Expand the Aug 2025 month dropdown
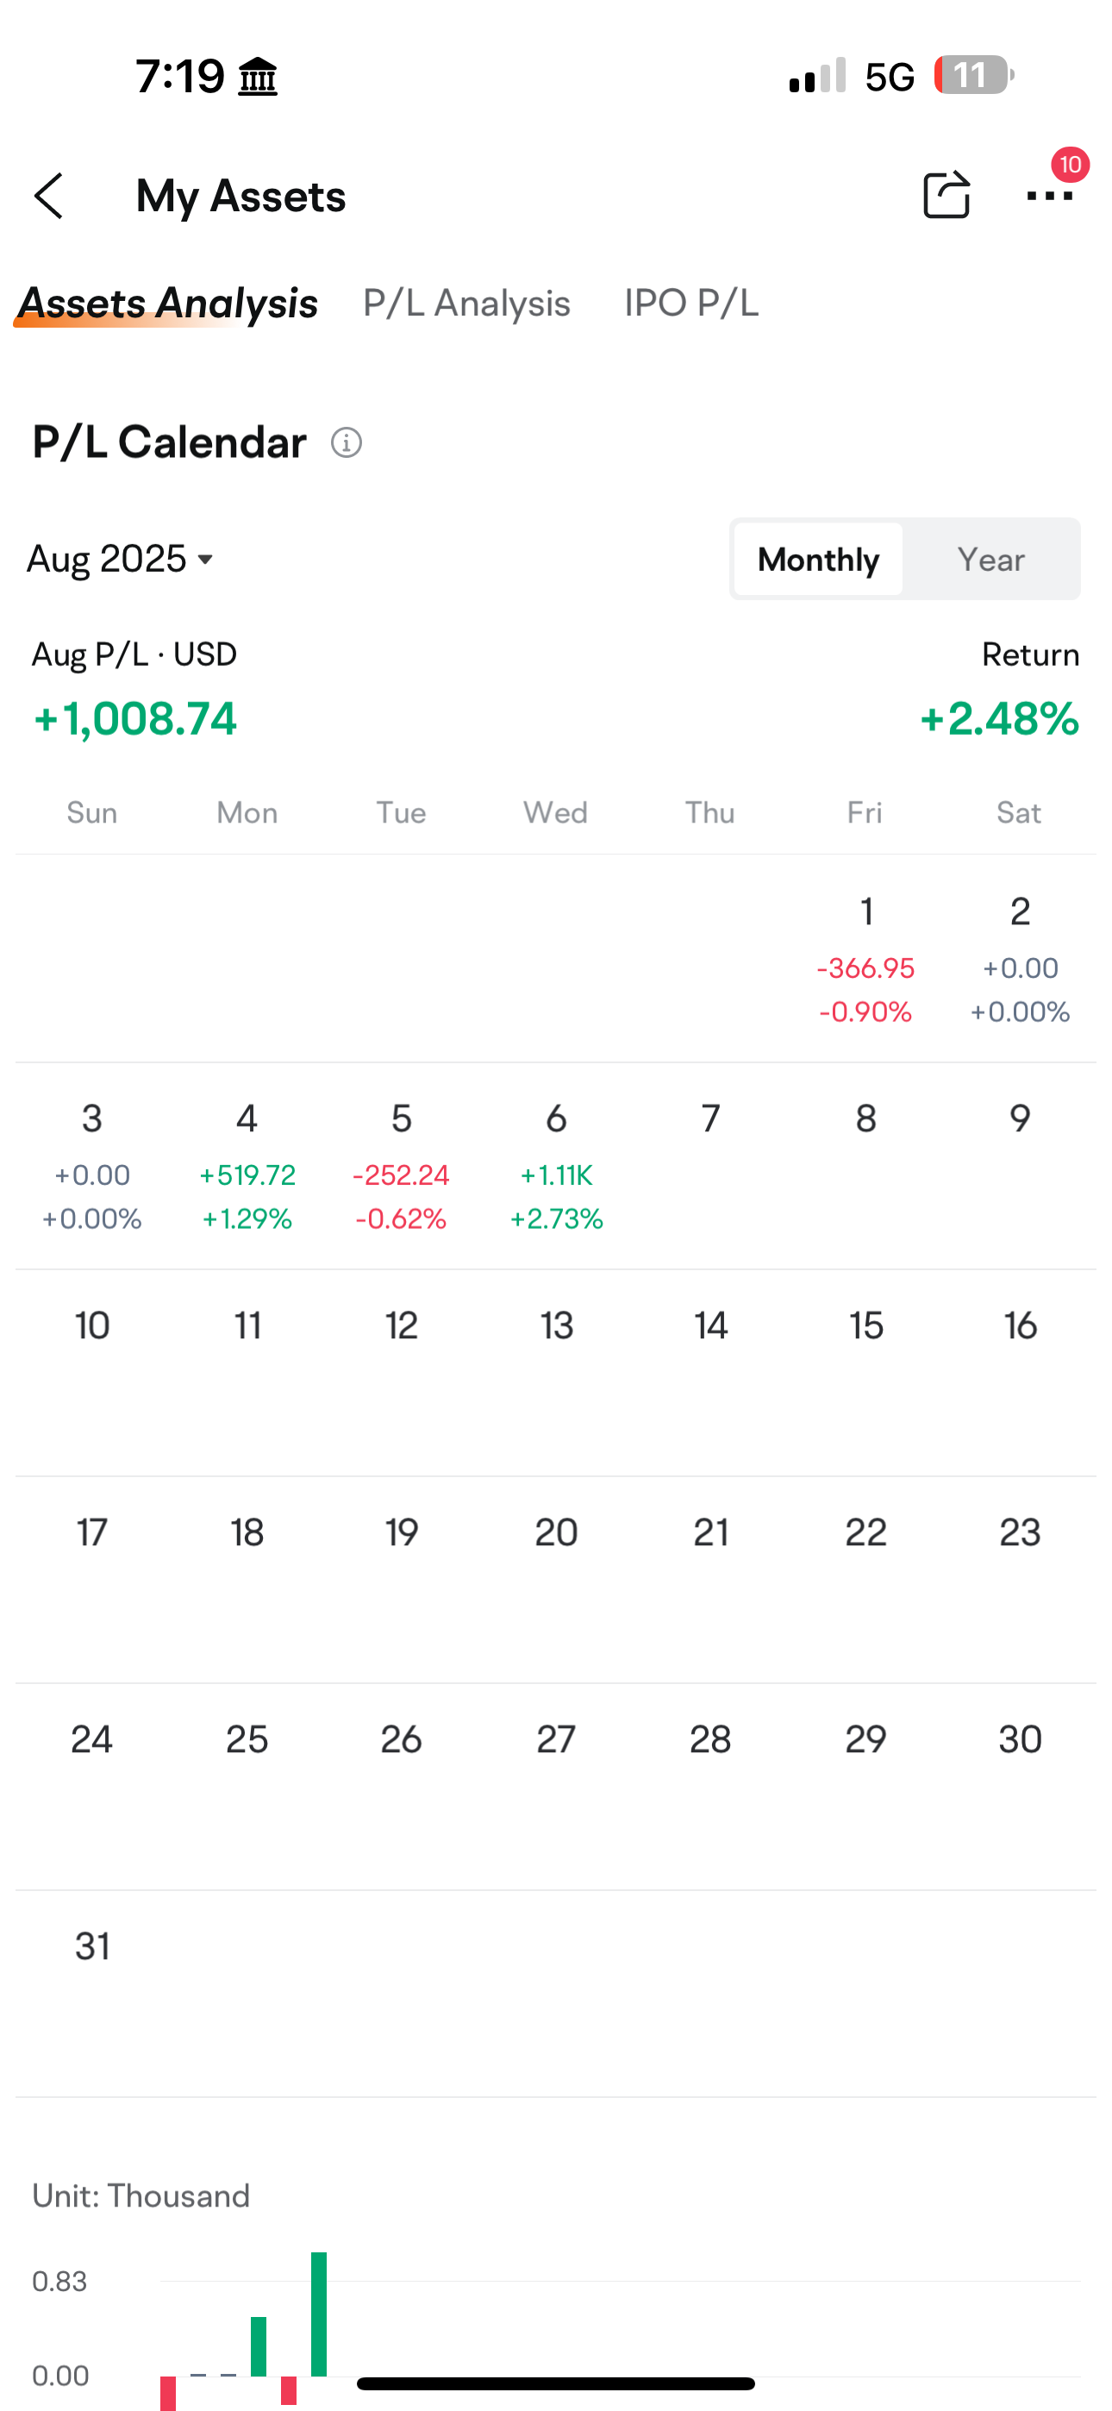Image resolution: width=1112 pixels, height=2411 pixels. point(121,559)
